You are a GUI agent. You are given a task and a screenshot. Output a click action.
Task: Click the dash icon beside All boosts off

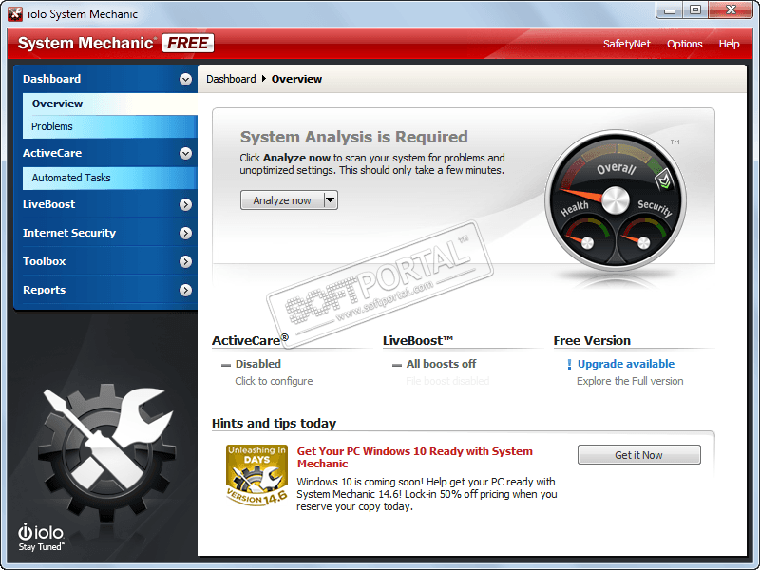click(x=397, y=365)
